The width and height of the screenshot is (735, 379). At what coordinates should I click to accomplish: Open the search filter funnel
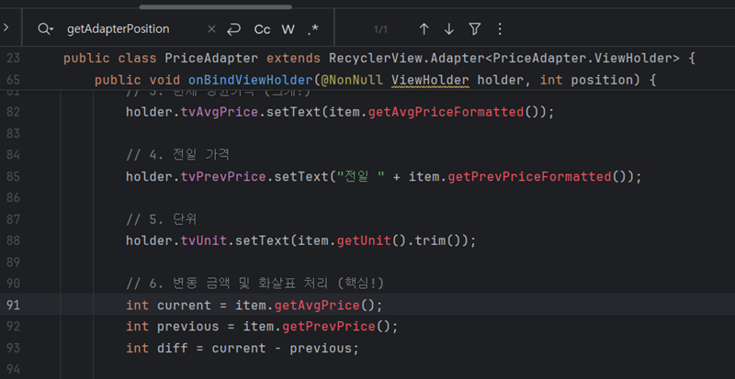point(474,29)
